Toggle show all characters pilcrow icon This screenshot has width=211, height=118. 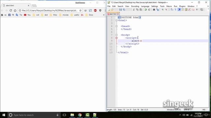tap(175, 10)
